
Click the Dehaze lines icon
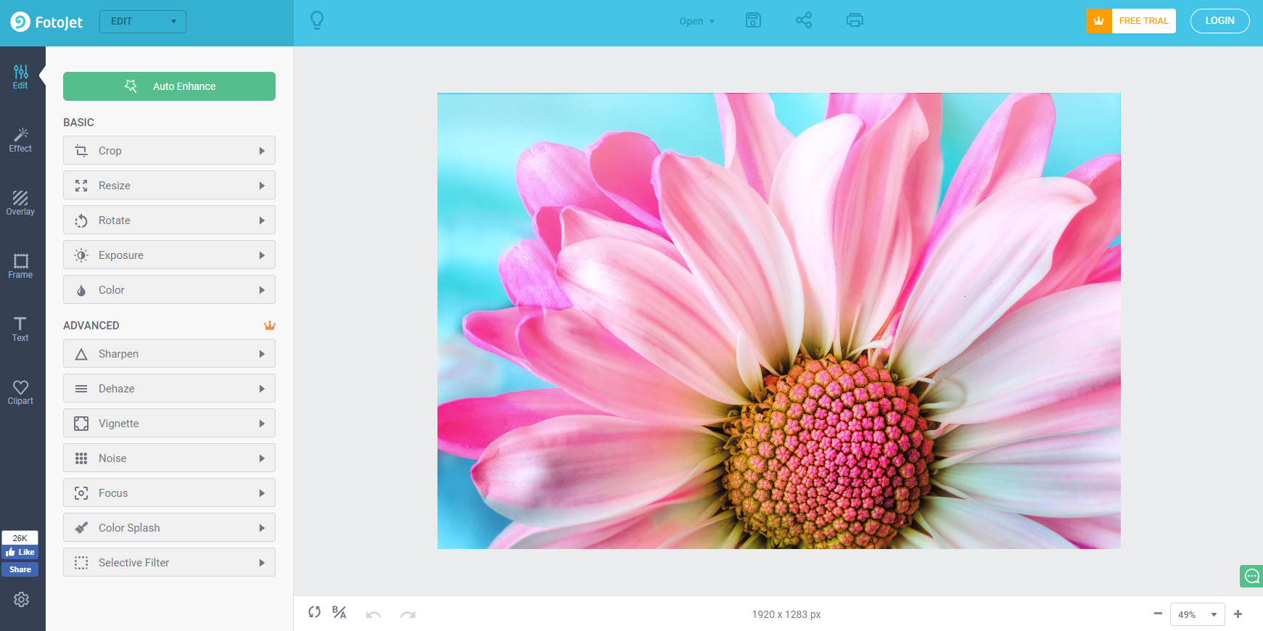click(81, 389)
